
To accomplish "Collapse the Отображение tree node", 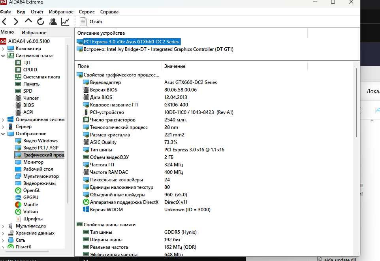I will pyautogui.click(x=3, y=134).
